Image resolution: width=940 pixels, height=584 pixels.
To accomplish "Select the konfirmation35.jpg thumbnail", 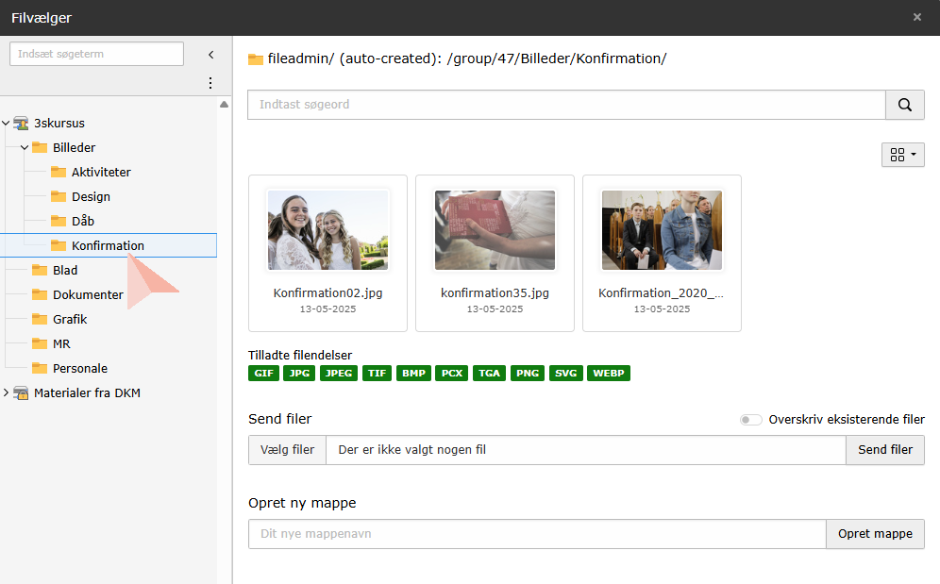I will 495,230.
